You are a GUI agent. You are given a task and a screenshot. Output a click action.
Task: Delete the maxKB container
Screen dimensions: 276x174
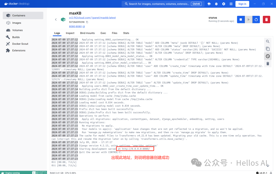click(x=266, y=19)
